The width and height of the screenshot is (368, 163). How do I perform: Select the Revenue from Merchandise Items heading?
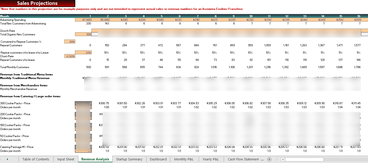tap(24, 85)
